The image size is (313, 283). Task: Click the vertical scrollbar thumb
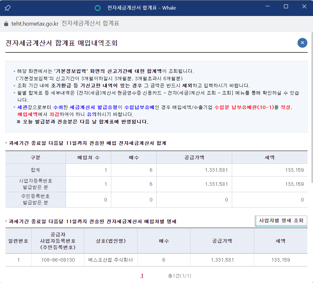[312, 107]
